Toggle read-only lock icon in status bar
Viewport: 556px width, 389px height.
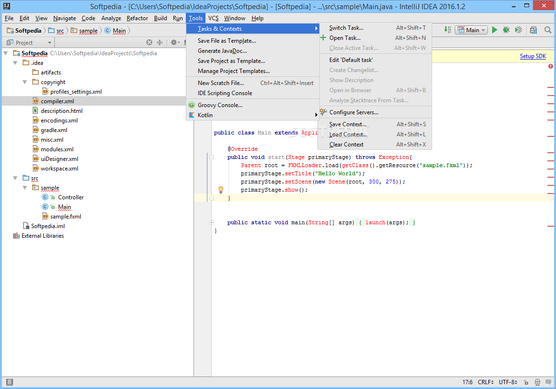(526, 382)
